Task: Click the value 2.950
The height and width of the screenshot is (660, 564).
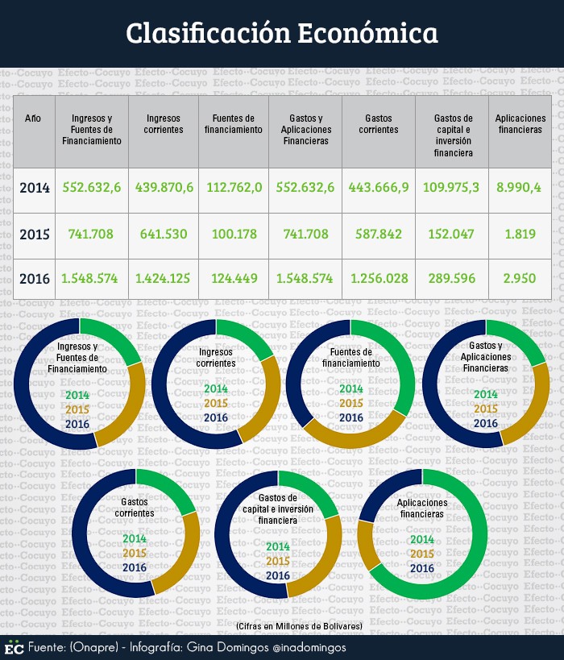Action: (520, 278)
